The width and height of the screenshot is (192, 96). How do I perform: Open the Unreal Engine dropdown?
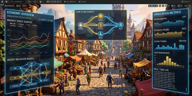point(18,2)
